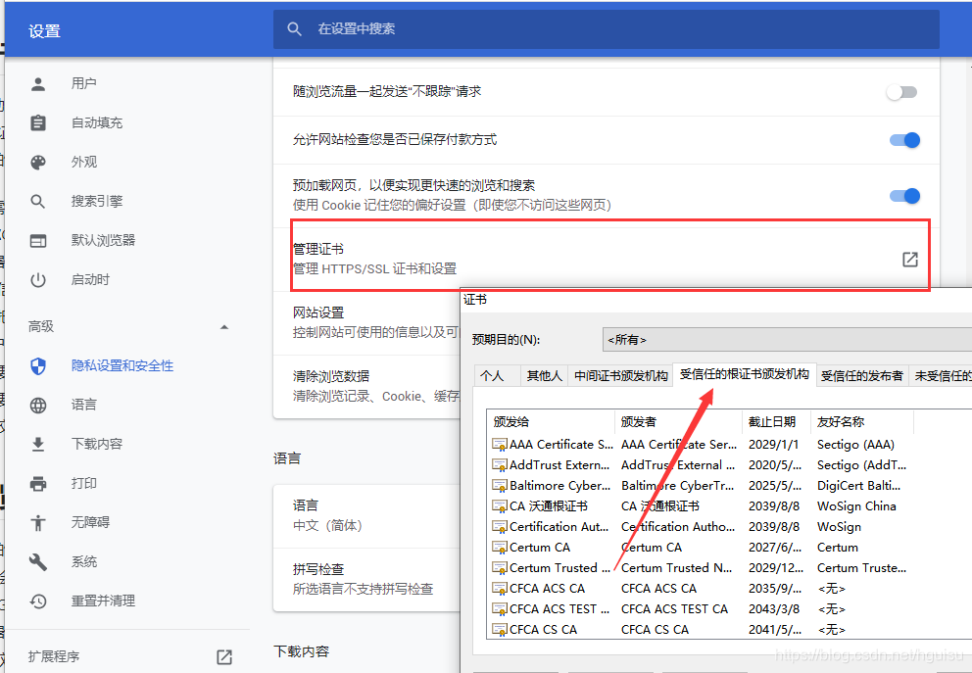Click the 系统 wrench icon
972x673 pixels.
click(38, 562)
